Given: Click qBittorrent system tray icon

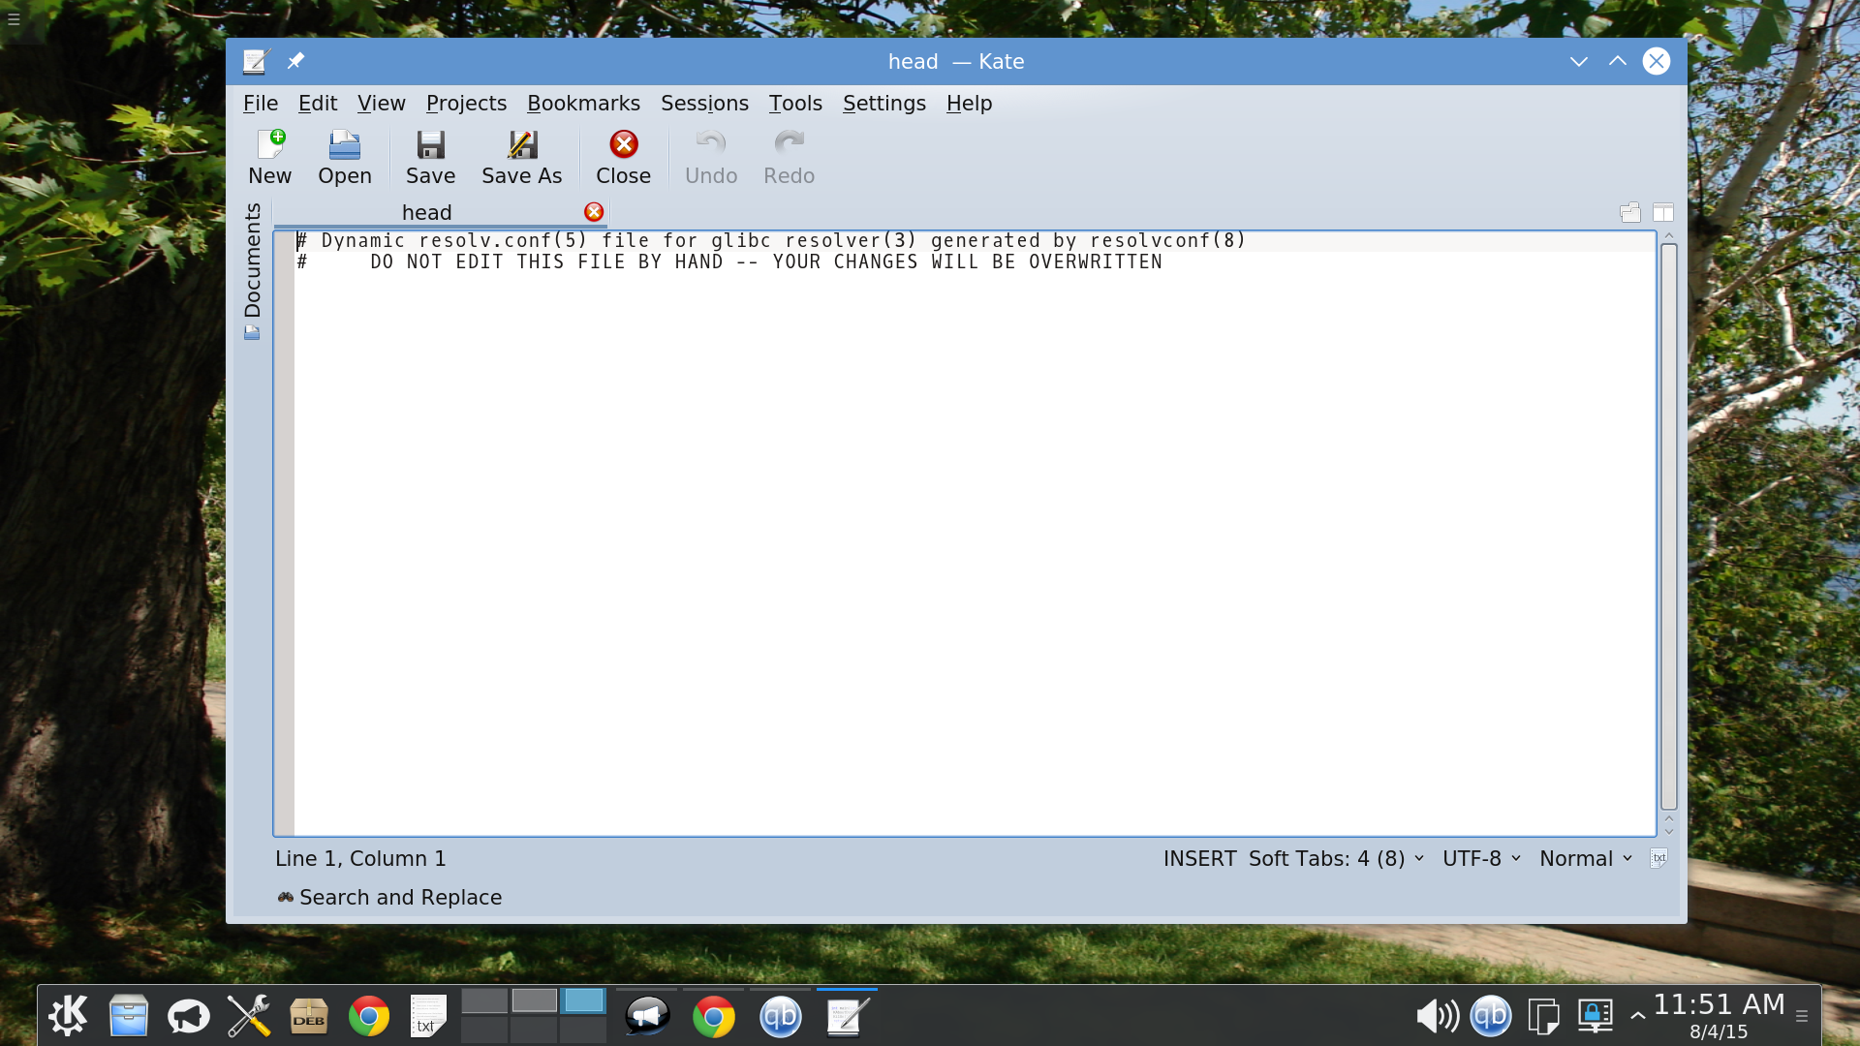Looking at the screenshot, I should click(x=1490, y=1015).
